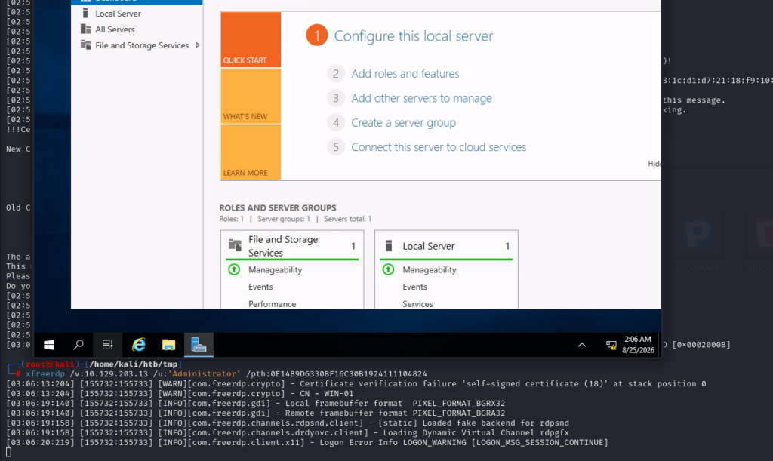Screen dimensions: 773x461
Task: Click the File and Storage Services tile icon
Action: [236, 244]
